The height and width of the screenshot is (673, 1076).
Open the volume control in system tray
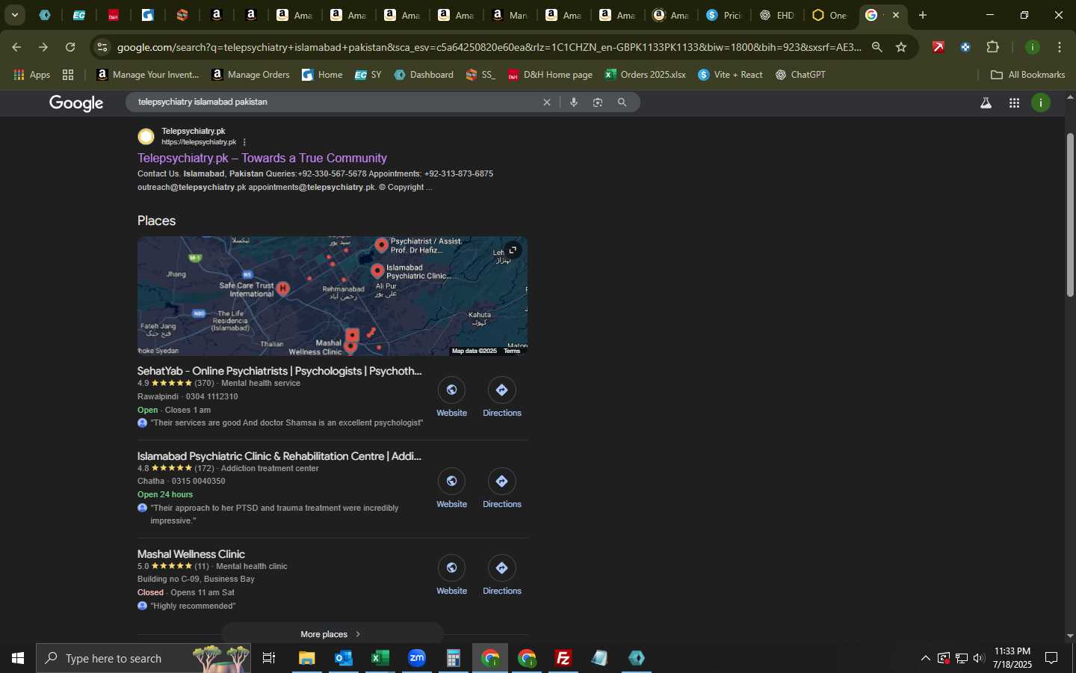[x=979, y=658]
